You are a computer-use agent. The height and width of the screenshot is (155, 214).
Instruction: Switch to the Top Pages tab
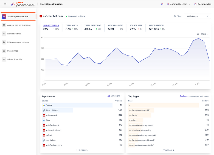[x=184, y=96]
